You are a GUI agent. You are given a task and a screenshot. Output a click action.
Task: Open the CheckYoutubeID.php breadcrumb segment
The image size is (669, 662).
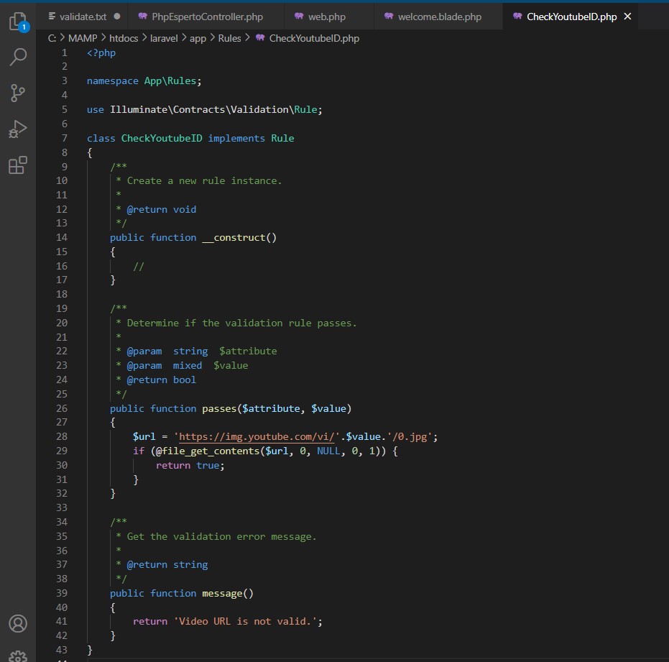click(314, 38)
